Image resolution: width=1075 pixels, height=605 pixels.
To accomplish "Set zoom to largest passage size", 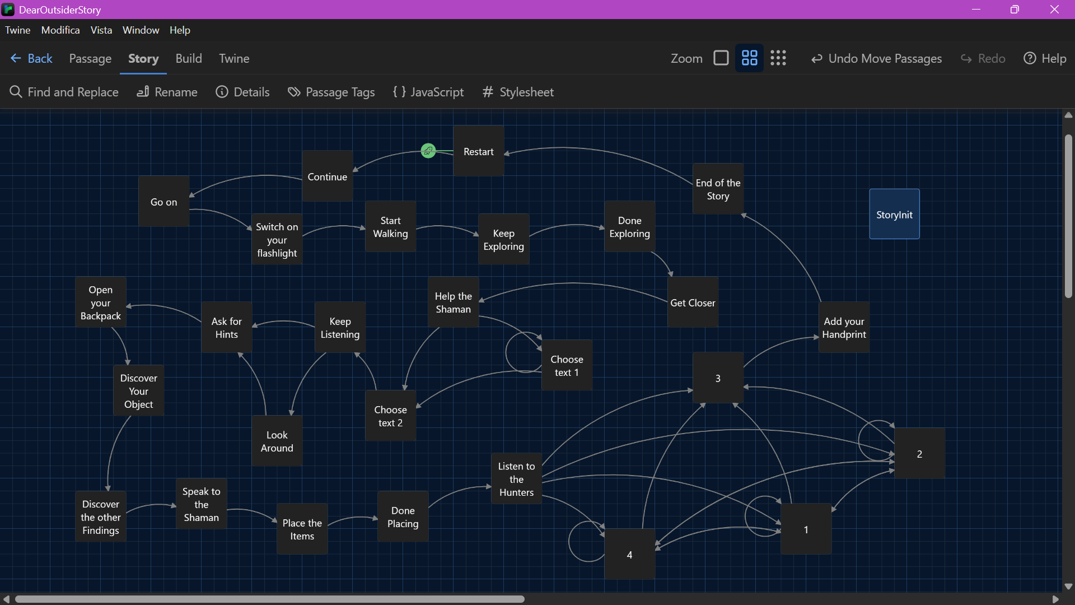I will click(x=721, y=58).
